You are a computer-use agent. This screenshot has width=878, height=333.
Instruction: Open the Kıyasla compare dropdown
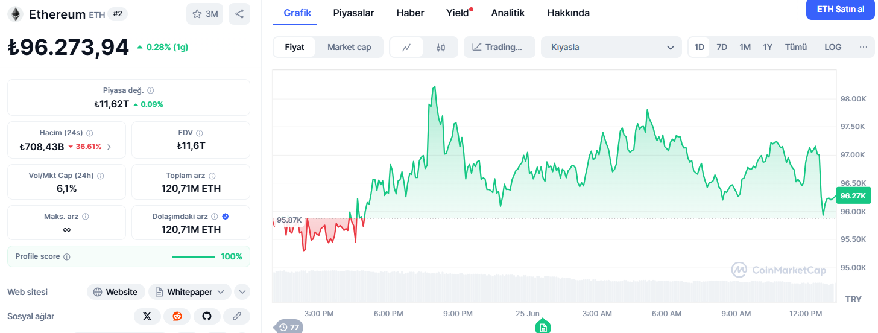(x=611, y=47)
